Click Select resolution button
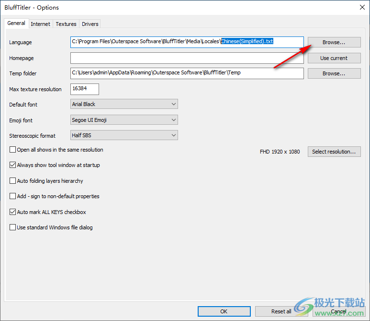370x321 pixels. 334,152
